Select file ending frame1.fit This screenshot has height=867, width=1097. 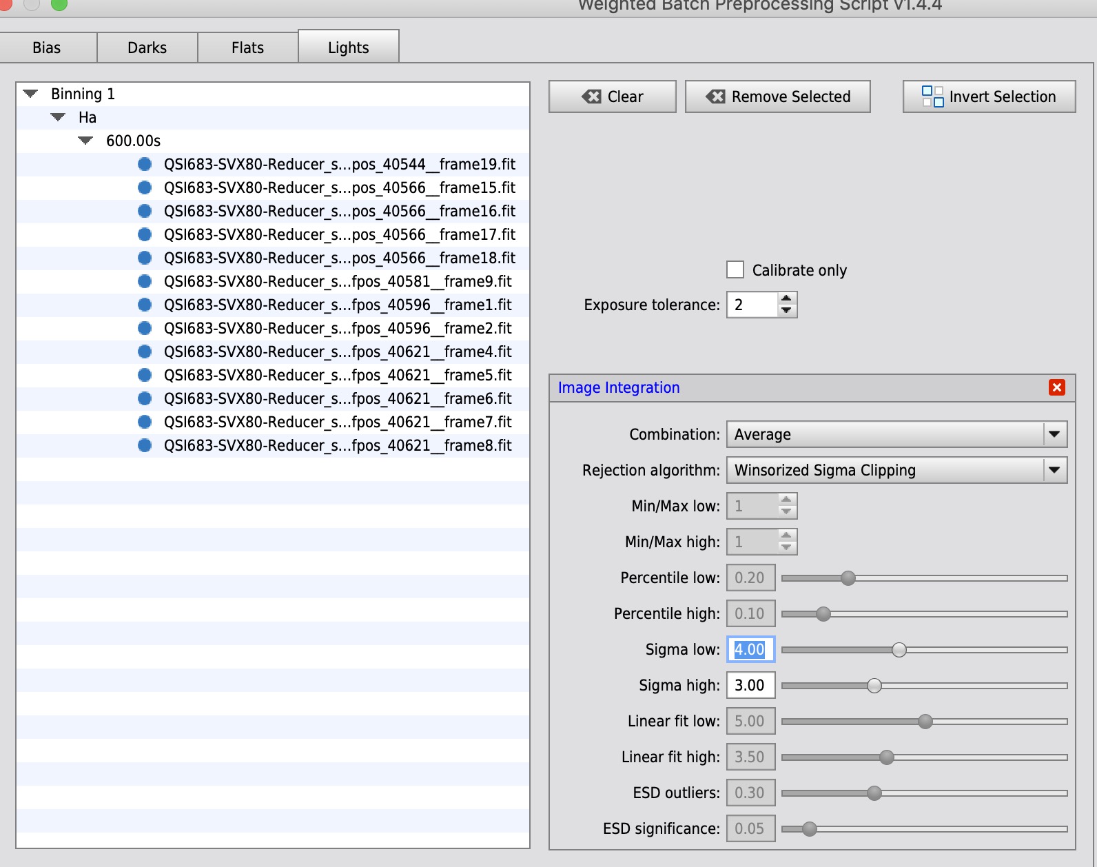pos(273,305)
